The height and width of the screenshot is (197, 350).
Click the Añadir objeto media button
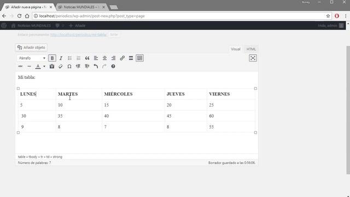point(31,48)
